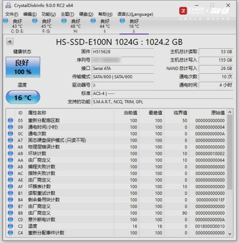Click the status icon for attribute C4
239x243 pixels.
coord(10,233)
